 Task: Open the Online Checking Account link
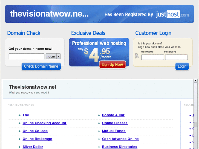point(44,123)
